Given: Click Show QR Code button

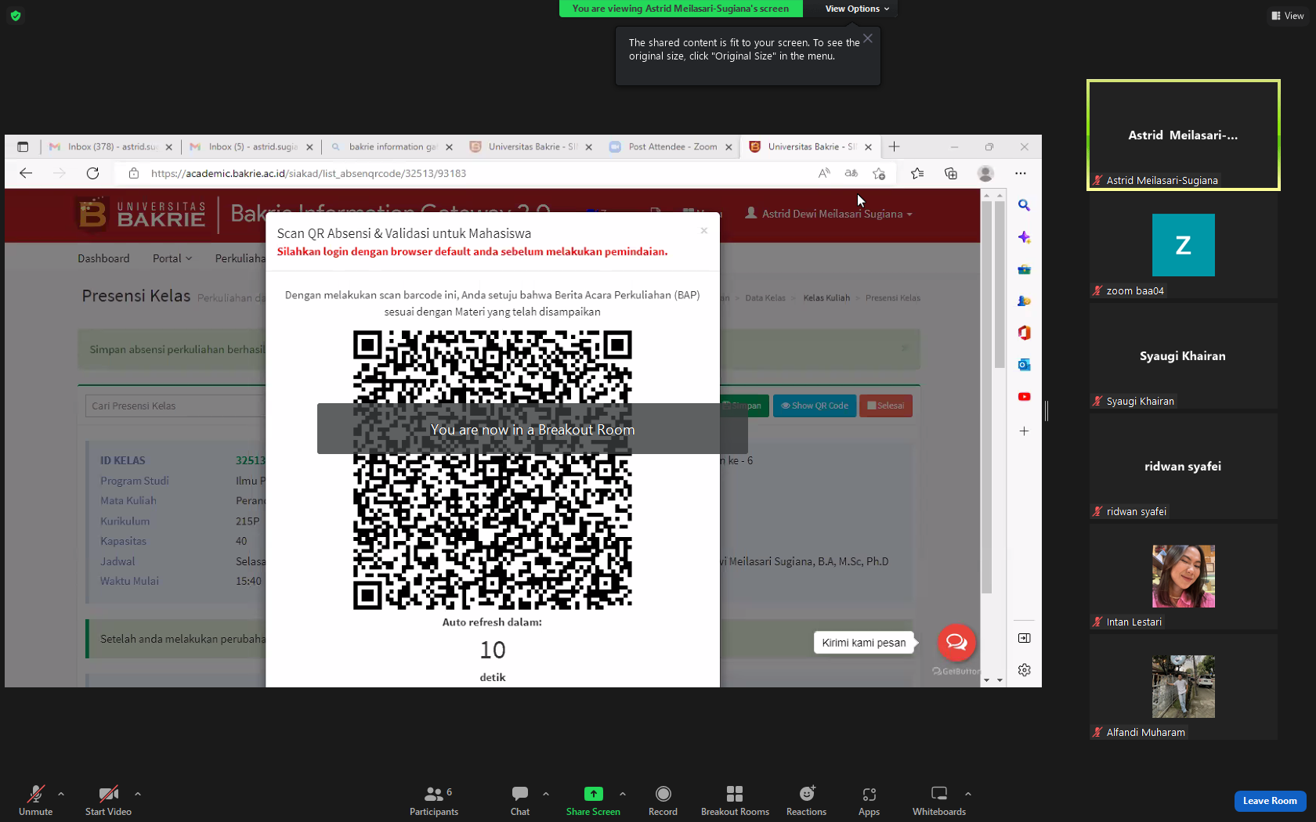Looking at the screenshot, I should (x=815, y=406).
